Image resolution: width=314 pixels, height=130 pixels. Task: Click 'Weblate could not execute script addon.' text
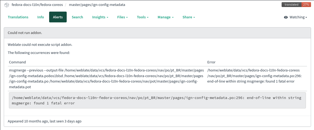(x=40, y=45)
